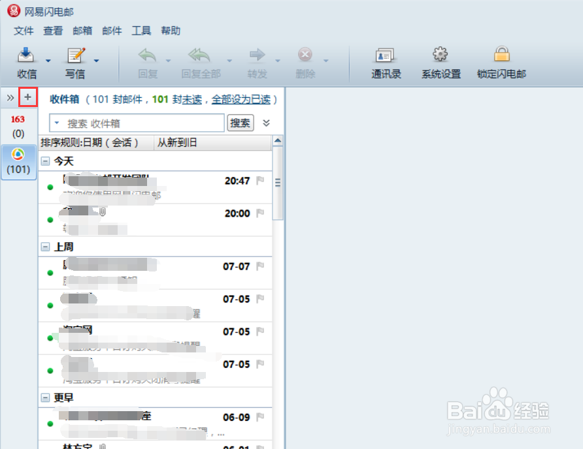This screenshot has width=583, height=449.
Task: Open the 删除 dropdown arrow
Action: 325,61
